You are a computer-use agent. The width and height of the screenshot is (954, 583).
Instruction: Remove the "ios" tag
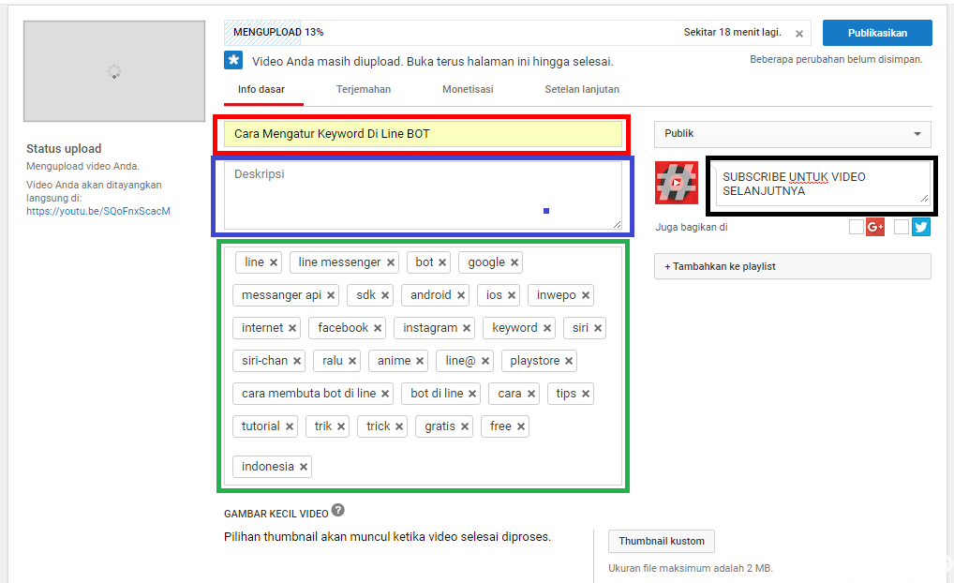click(x=512, y=295)
